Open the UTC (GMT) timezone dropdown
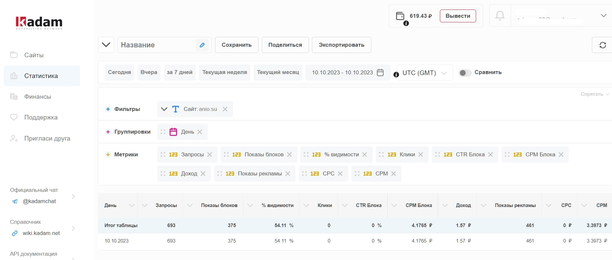 (425, 73)
